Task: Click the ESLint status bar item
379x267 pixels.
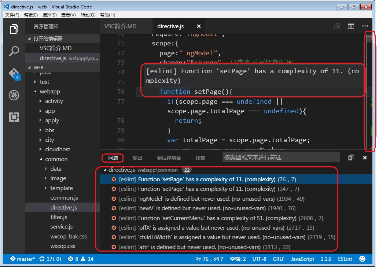Action: [345, 259]
